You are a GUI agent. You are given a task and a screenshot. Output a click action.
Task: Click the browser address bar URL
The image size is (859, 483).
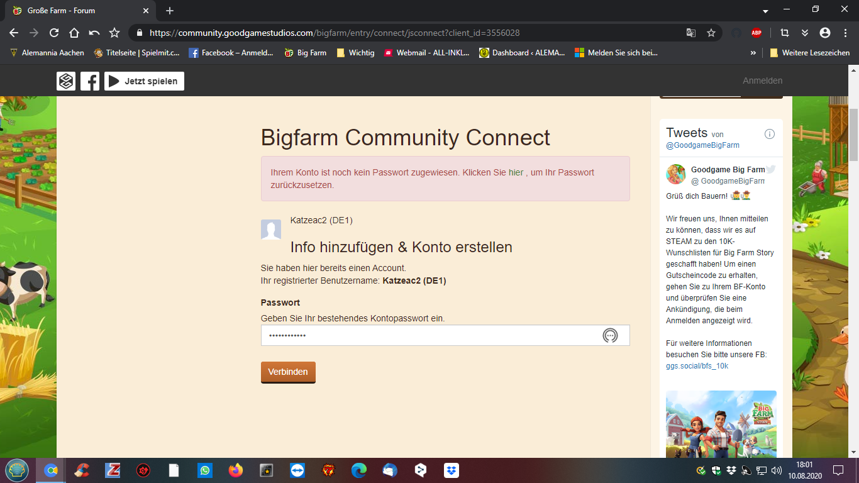click(335, 33)
